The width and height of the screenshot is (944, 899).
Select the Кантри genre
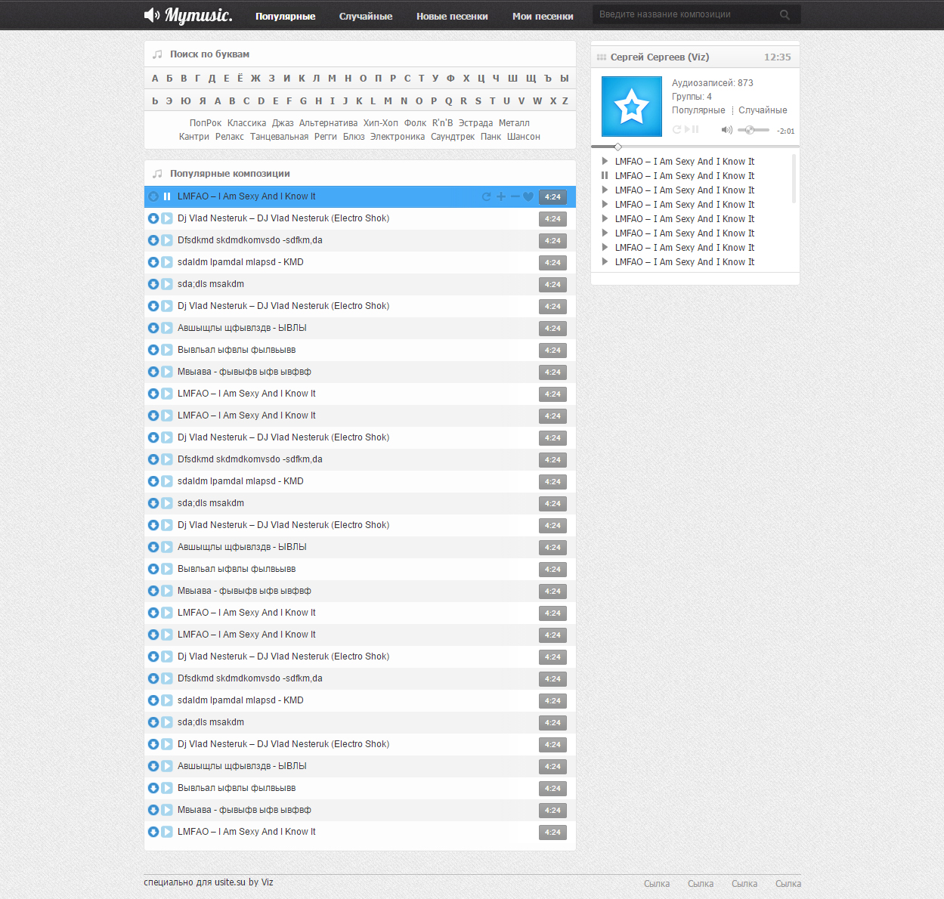193,137
